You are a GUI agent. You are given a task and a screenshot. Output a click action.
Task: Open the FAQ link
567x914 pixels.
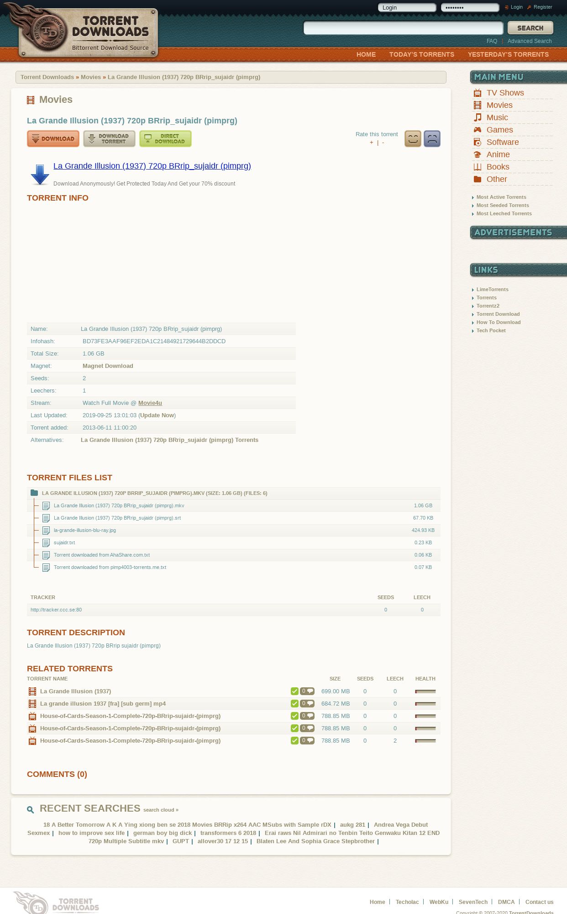pyautogui.click(x=492, y=41)
